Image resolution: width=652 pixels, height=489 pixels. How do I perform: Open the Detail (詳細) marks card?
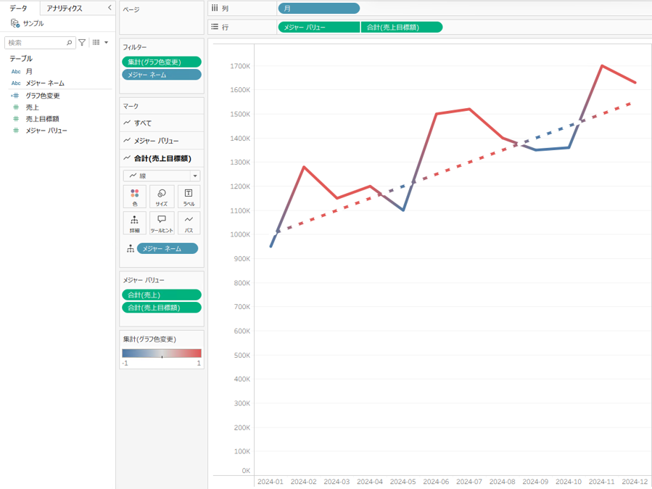click(x=135, y=223)
